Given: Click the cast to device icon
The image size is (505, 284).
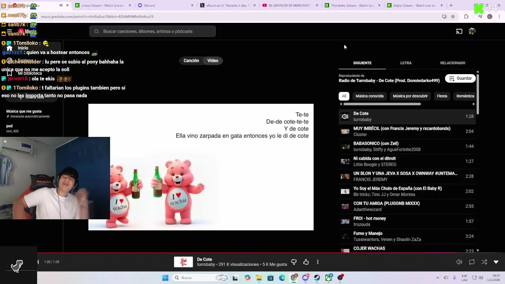Looking at the screenshot, I should pos(459,32).
